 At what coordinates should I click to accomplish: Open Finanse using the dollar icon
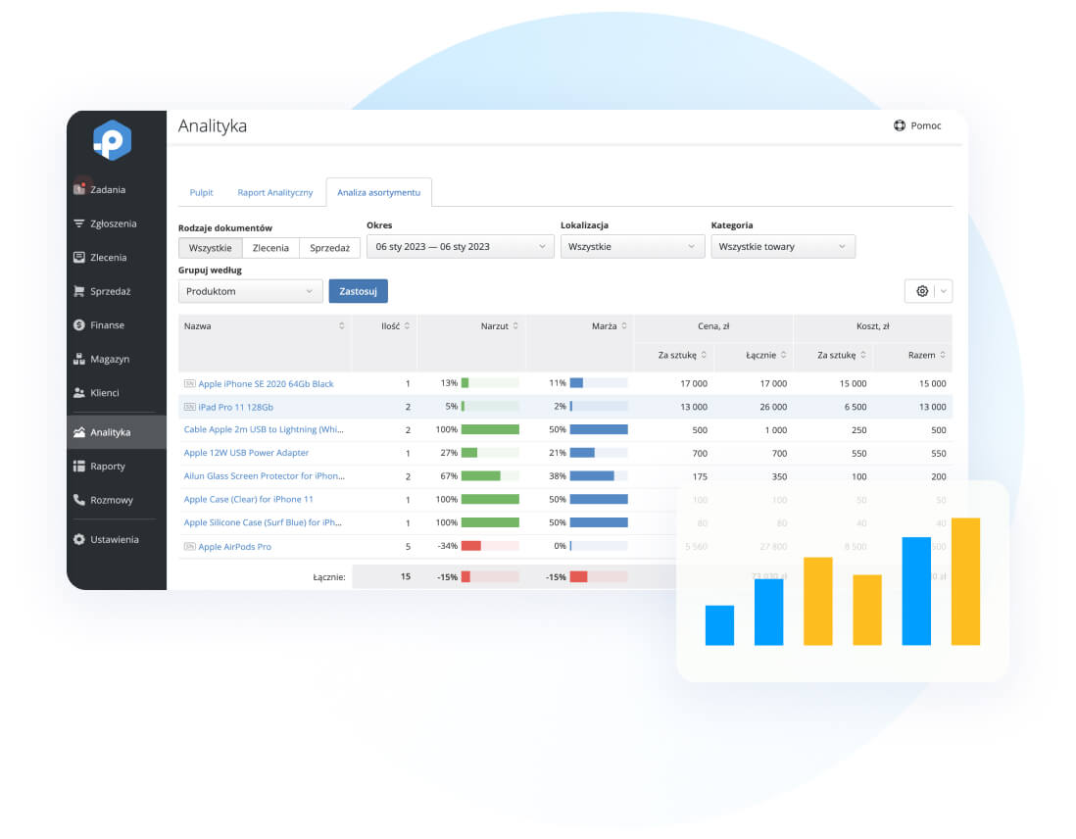tap(79, 324)
